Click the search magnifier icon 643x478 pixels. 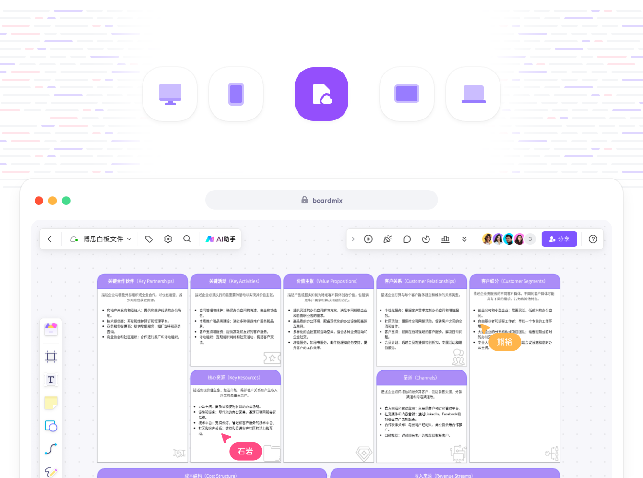187,239
